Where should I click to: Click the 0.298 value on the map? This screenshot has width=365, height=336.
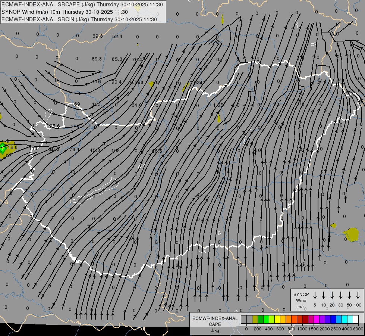137,82
